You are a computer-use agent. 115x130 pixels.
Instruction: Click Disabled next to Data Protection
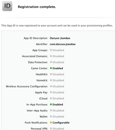click(58, 62)
